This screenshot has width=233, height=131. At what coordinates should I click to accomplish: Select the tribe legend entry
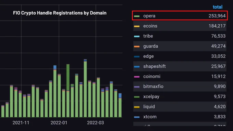pos(180,36)
